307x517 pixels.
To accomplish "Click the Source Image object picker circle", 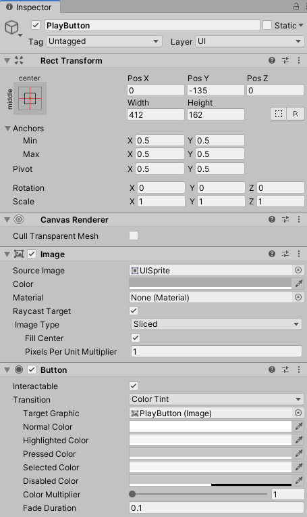I will click(298, 271).
